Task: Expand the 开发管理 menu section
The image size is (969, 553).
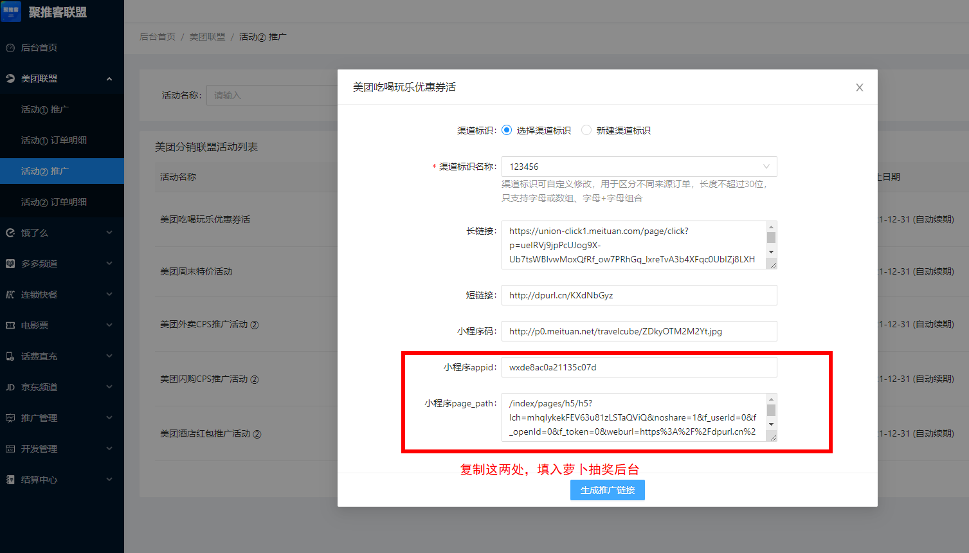Action: tap(109, 449)
